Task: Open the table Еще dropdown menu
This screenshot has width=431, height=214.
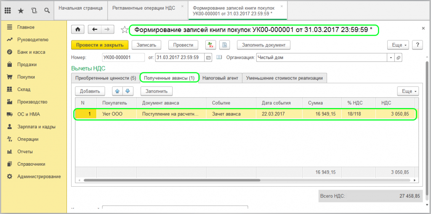Action: (x=407, y=91)
